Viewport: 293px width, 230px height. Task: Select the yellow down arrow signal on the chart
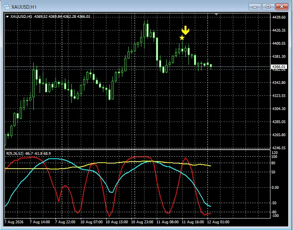[185, 30]
